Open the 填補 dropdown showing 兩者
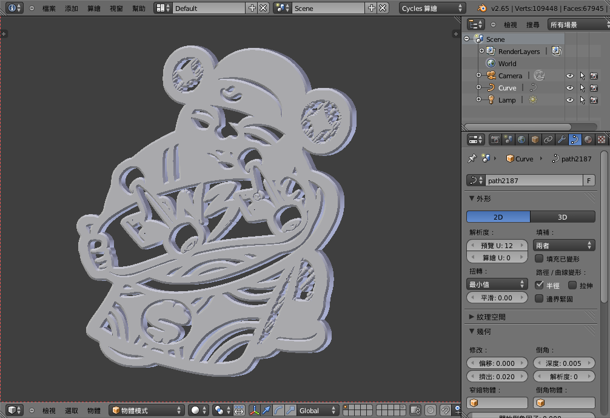The image size is (610, 418). [564, 245]
